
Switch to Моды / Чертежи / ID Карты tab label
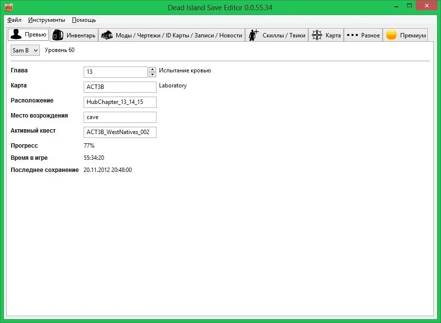click(179, 35)
